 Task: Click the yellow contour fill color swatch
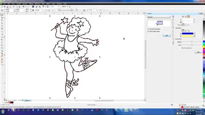(x=187, y=36)
